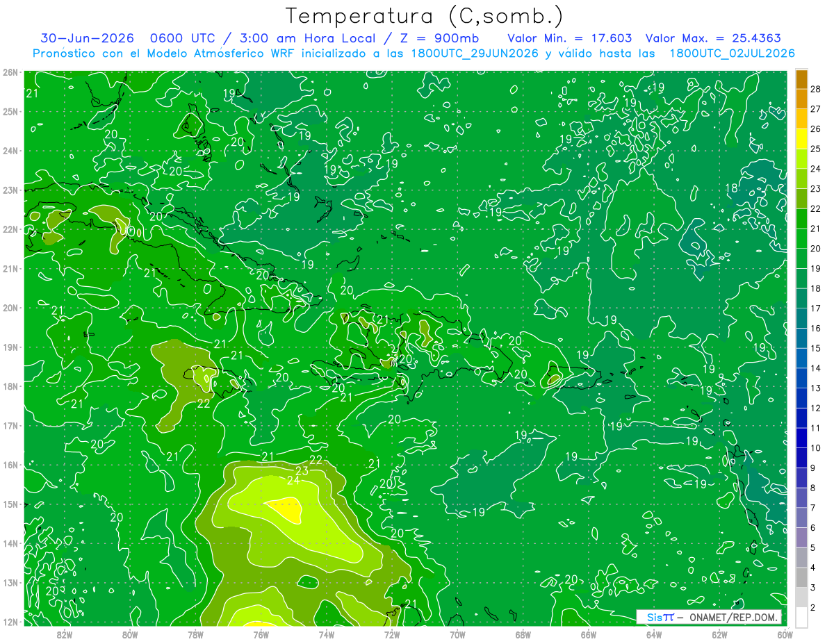The image size is (834, 644).
Task: Click the "20N" latitude axis label
Action: pyautogui.click(x=10, y=308)
